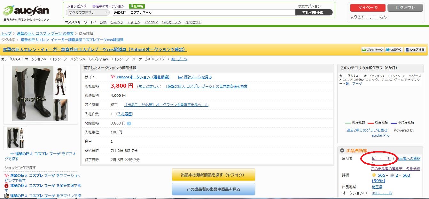The image size is (429, 199).
Task: Click the red マイページ button
Action: pos(367,7)
